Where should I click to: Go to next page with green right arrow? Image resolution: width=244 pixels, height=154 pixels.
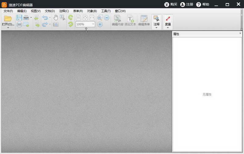(x=37, y=24)
